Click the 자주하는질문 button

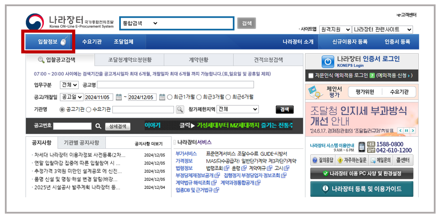[352, 160]
